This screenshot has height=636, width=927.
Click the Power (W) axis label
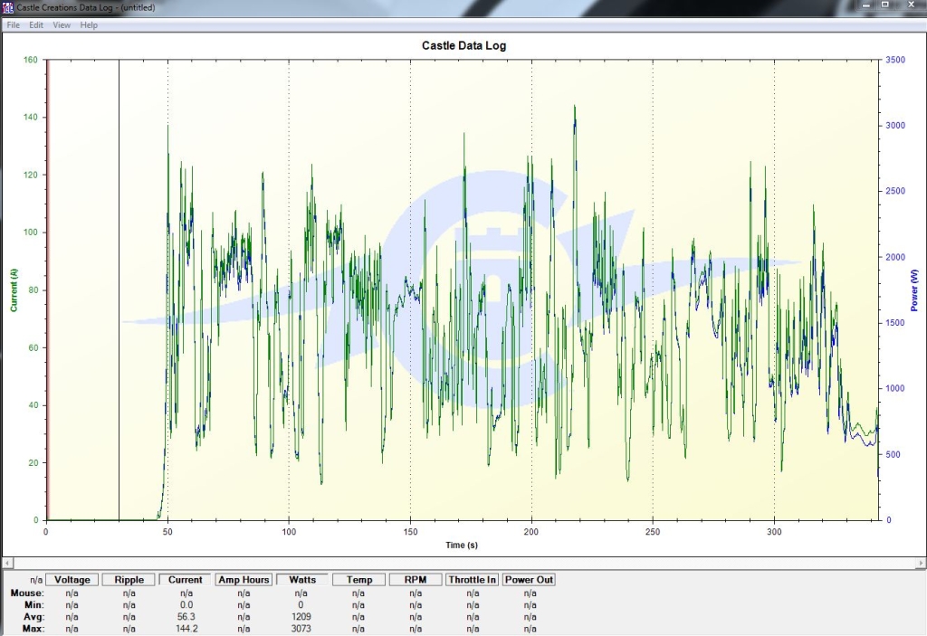click(914, 290)
